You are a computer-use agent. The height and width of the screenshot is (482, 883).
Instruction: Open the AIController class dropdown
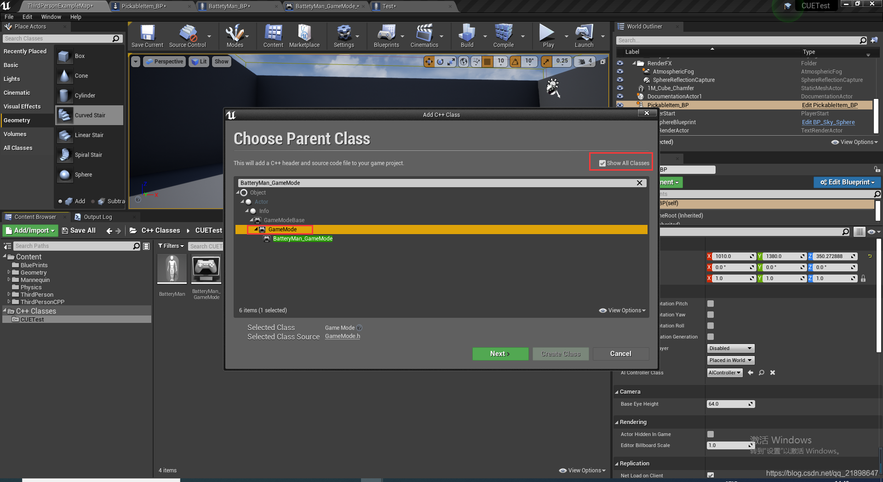pos(725,373)
